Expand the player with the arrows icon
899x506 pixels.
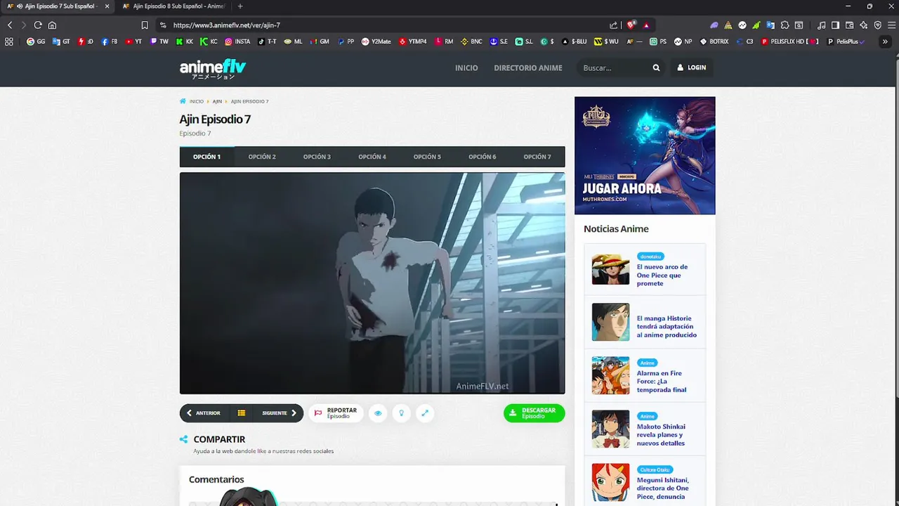pyautogui.click(x=425, y=413)
